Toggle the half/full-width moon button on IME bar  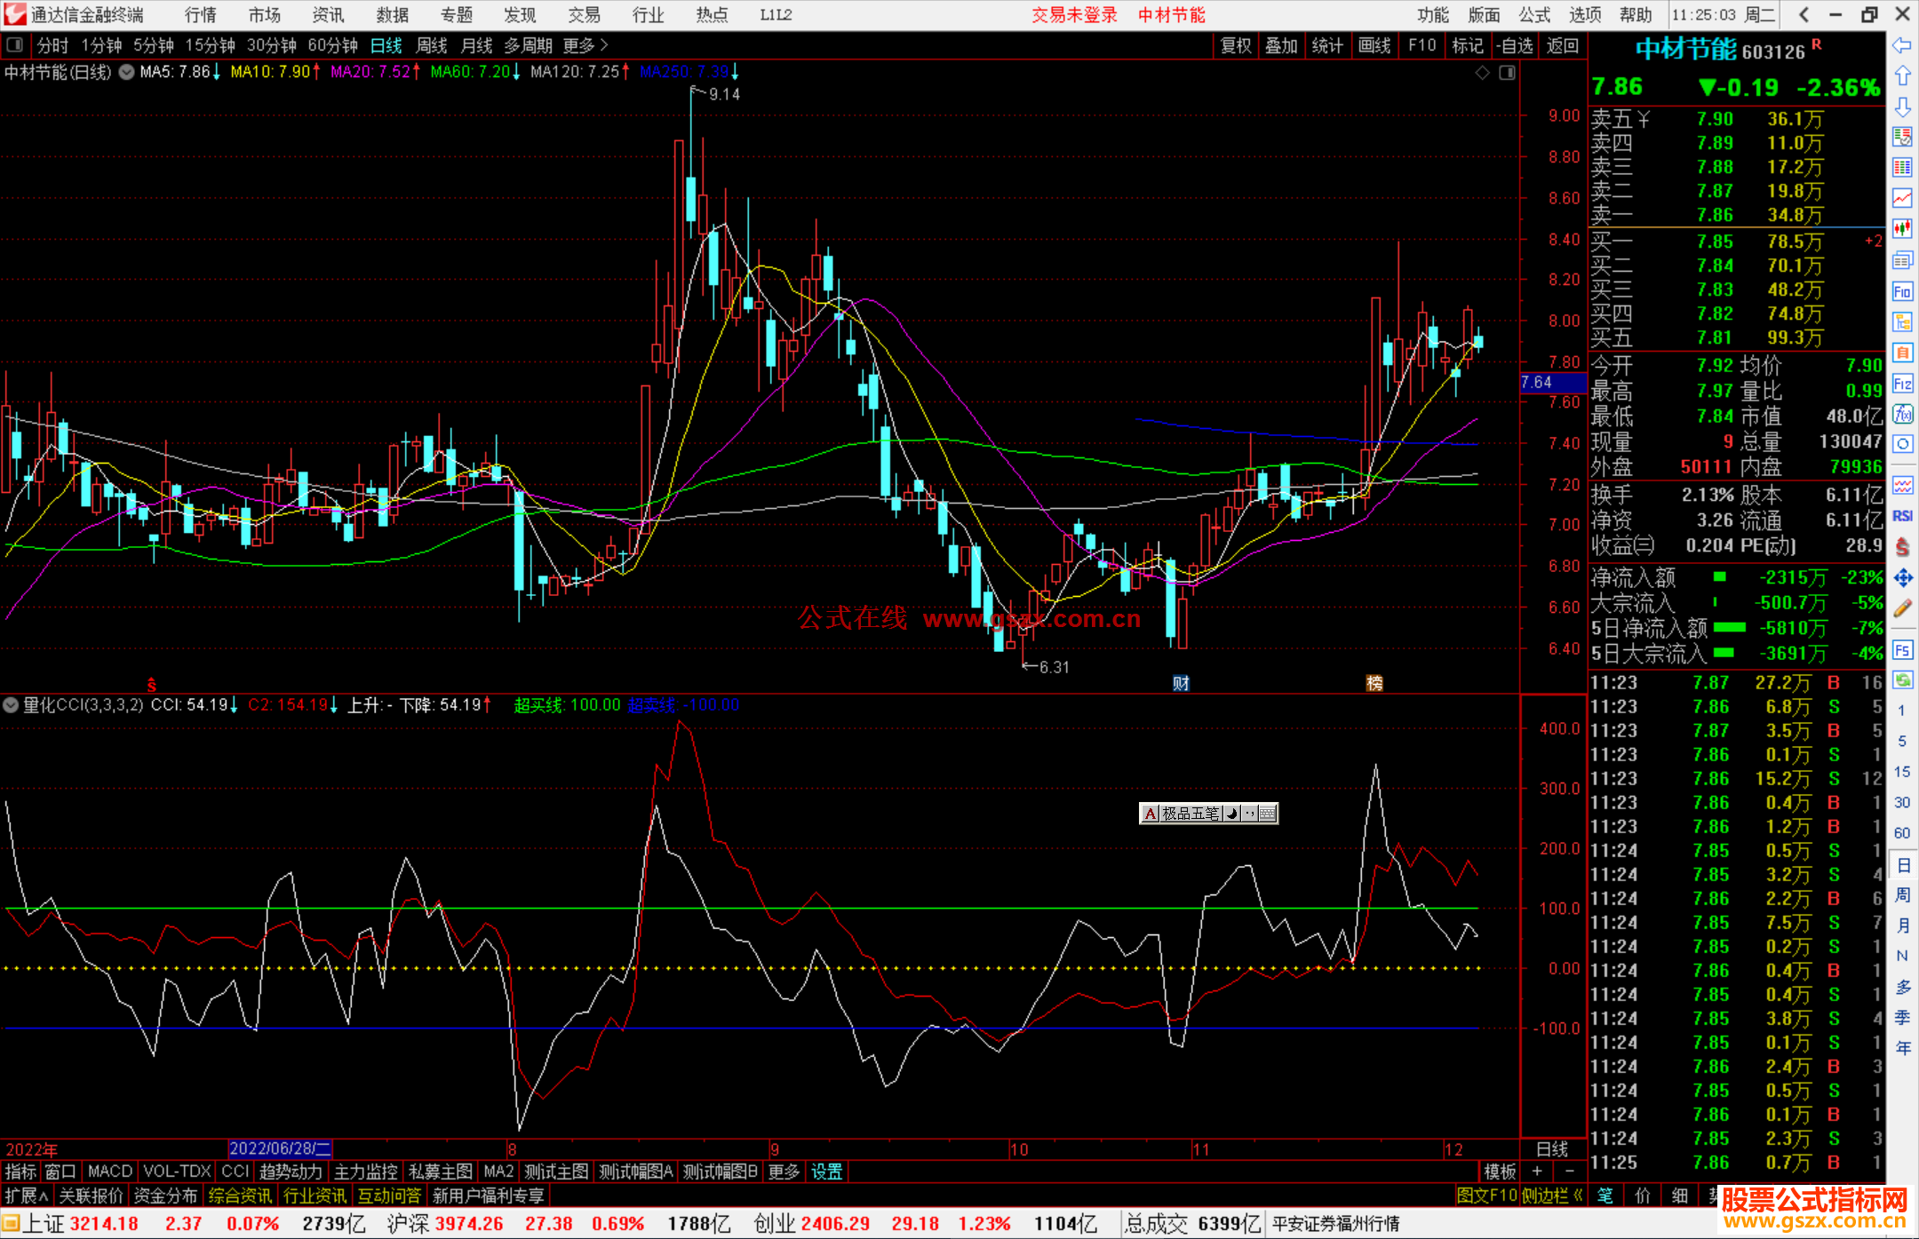pos(1232,814)
